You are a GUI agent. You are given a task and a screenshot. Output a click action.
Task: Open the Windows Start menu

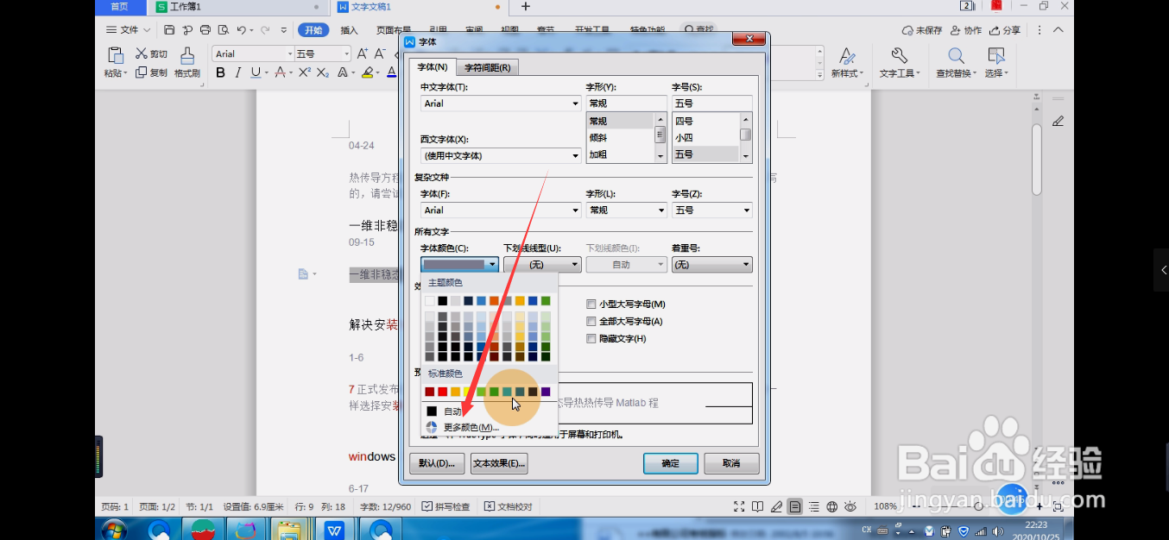tap(113, 529)
